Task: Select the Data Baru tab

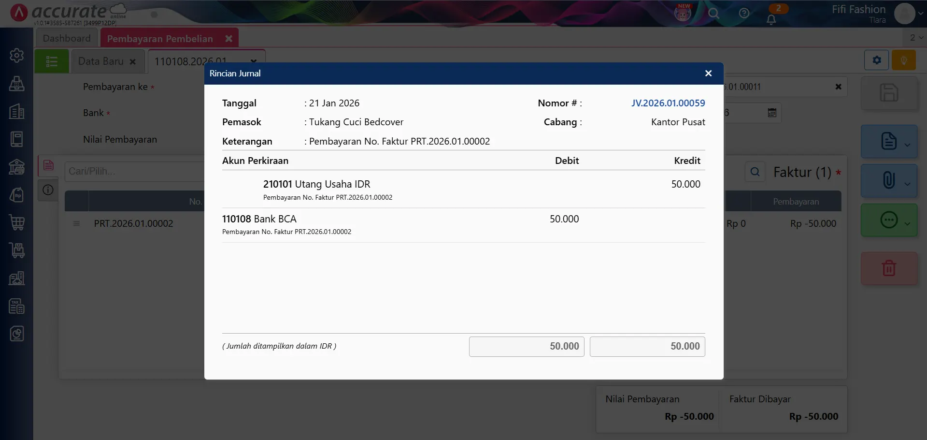Action: 101,61
